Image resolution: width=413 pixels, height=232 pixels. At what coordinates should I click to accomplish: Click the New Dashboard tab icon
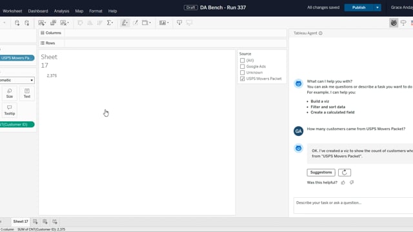(45, 222)
